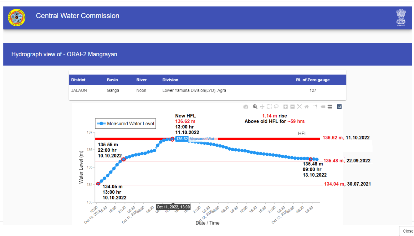Select the Zoom tool in chart toolbar

click(255, 107)
